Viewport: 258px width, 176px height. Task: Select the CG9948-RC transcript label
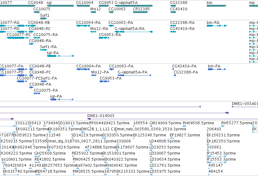[40, 28]
